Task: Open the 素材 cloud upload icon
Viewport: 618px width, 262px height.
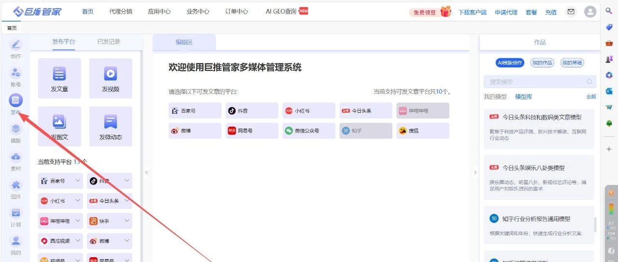Action: click(x=16, y=157)
